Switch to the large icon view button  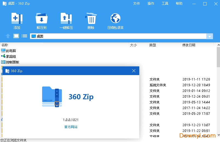coord(16,36)
